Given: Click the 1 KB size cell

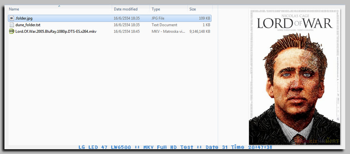Looking at the screenshot, I should pyautogui.click(x=206, y=25).
